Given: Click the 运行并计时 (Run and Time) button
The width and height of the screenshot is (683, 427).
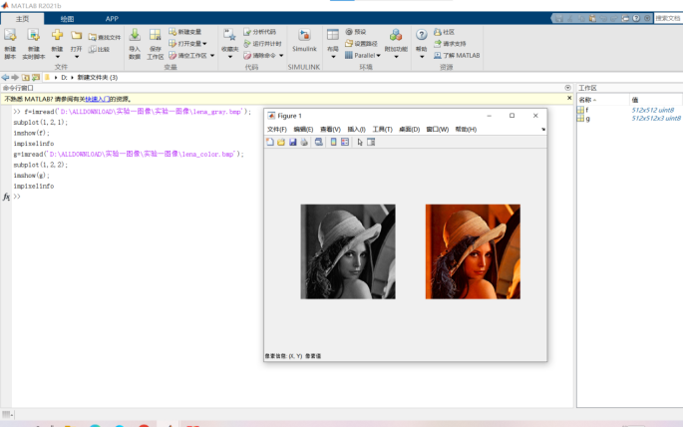Looking at the screenshot, I should click(x=262, y=44).
